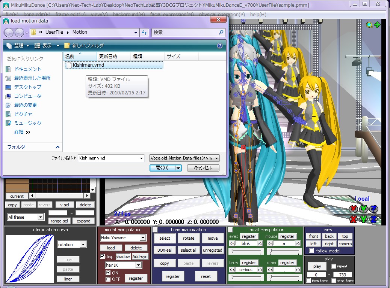The image size is (390, 288).
Task: Click the green local Y rotation axis icon
Action: [363, 209]
